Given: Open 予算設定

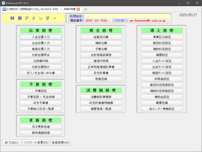Looking at the screenshot, I should (x=41, y=91).
